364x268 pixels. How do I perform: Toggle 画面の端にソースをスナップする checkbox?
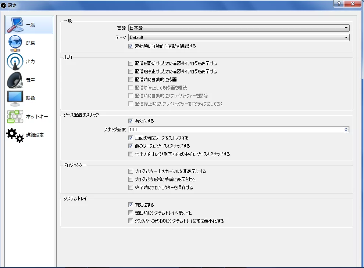tap(131, 138)
